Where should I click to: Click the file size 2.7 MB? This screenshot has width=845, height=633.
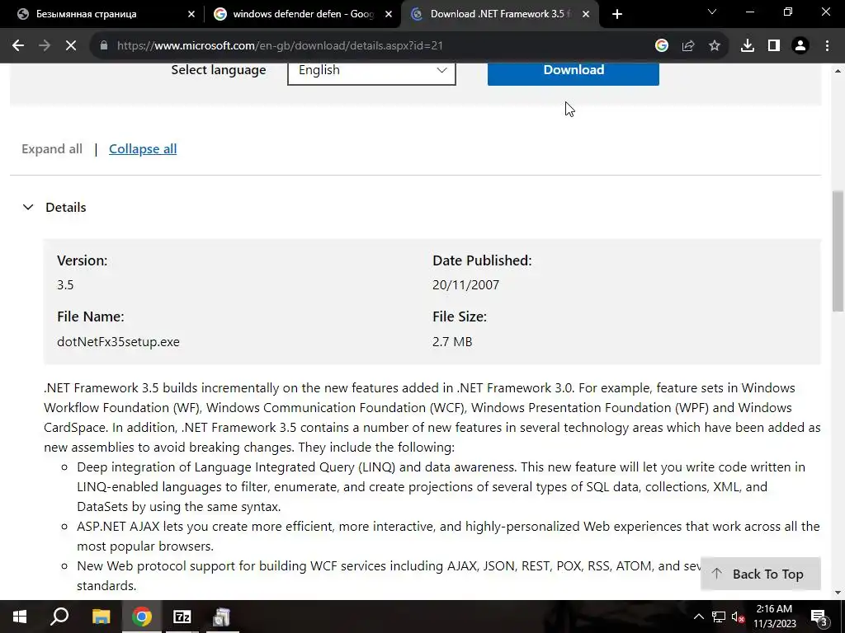(452, 342)
